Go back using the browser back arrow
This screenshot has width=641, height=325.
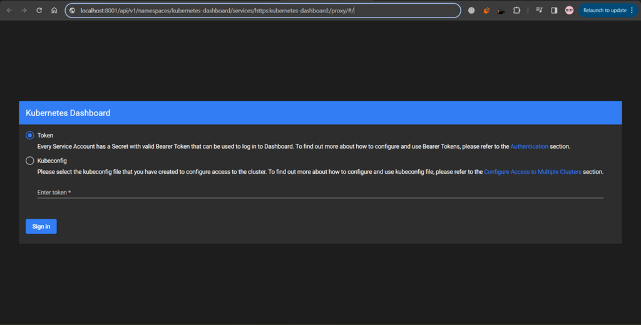pyautogui.click(x=9, y=10)
